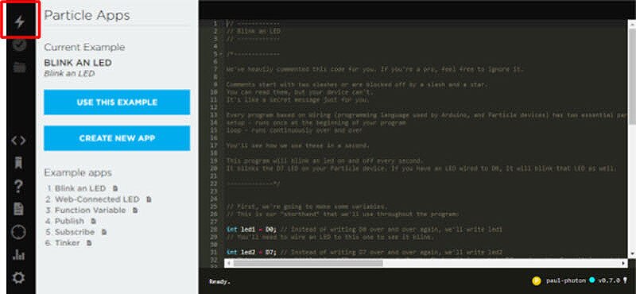Viewport: 636px width, 294px height.
Task: Click file icon beside Subscribe example
Action: pos(104,232)
